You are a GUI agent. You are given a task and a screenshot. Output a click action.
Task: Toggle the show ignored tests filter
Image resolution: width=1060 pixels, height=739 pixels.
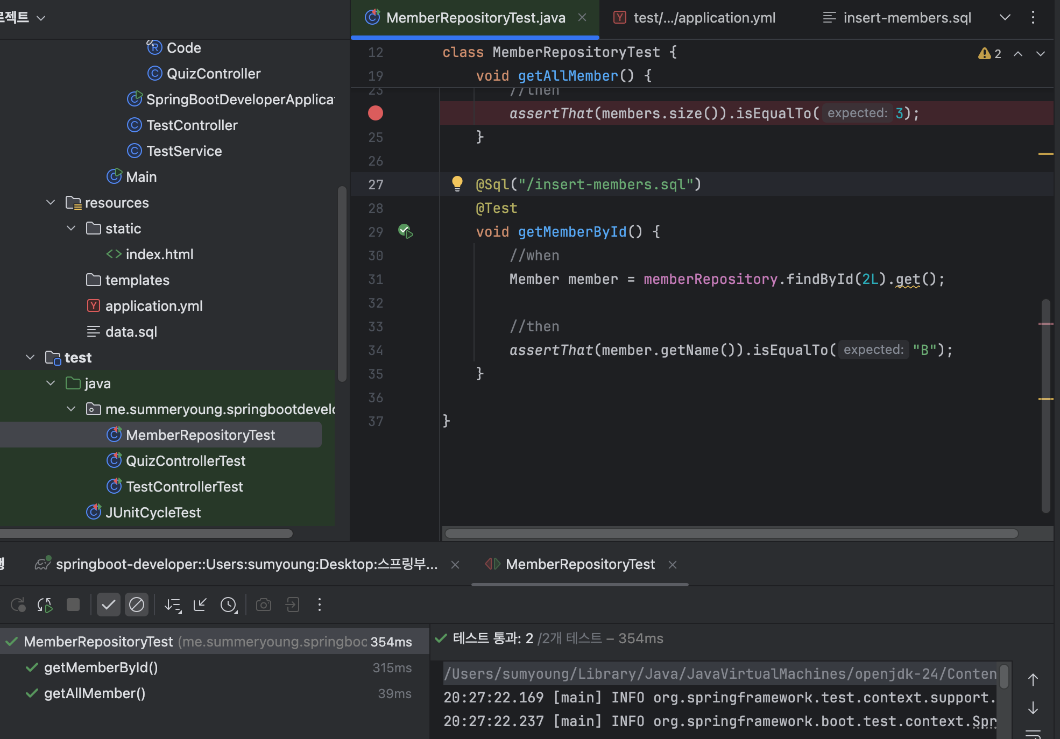click(x=137, y=605)
